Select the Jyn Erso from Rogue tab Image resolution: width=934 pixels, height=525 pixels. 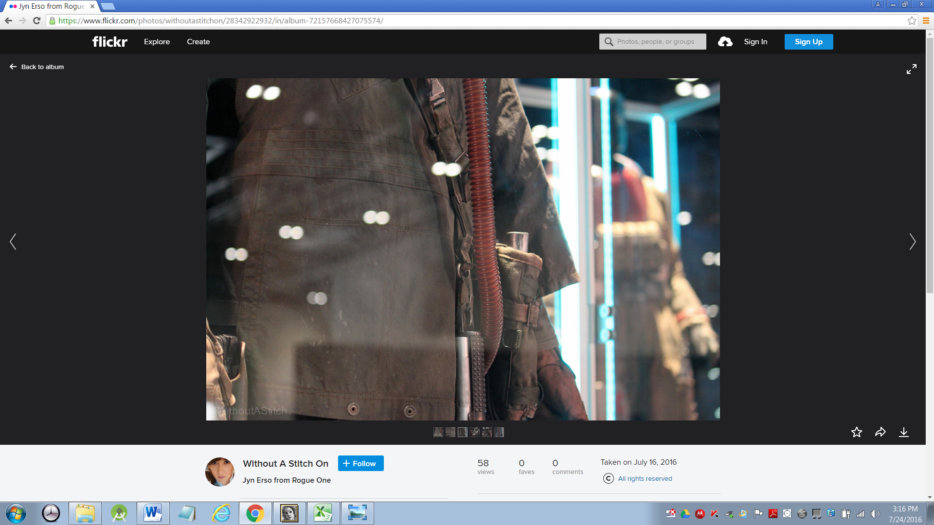pos(51,6)
